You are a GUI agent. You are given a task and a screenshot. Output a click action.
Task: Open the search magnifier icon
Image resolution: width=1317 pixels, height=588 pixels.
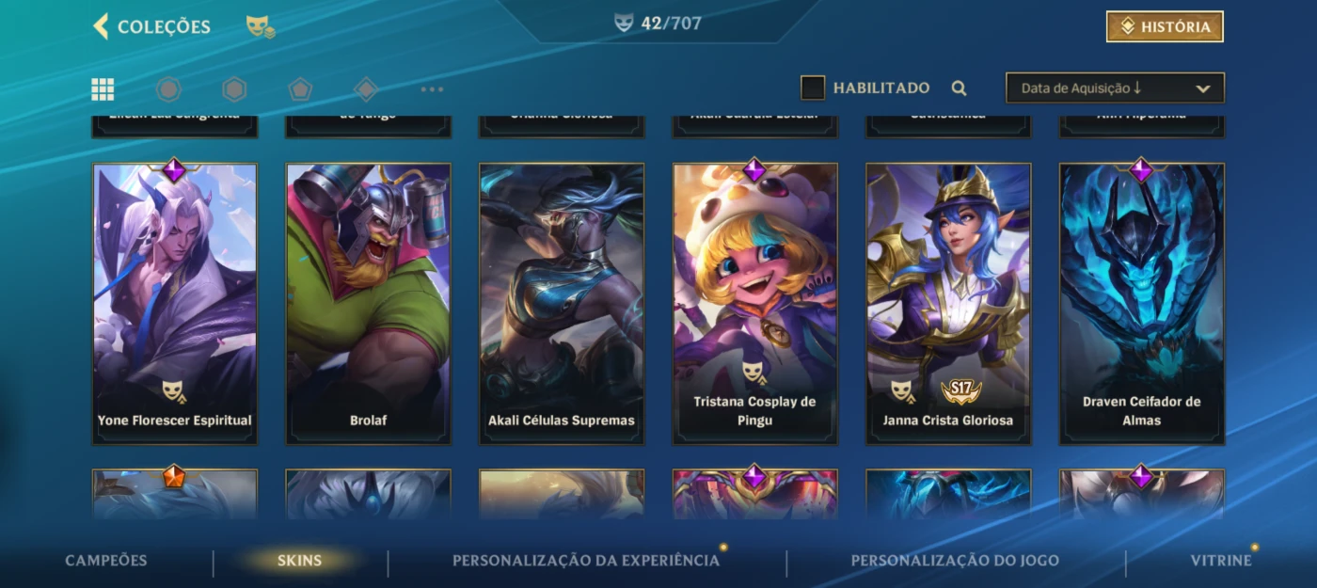pos(959,88)
